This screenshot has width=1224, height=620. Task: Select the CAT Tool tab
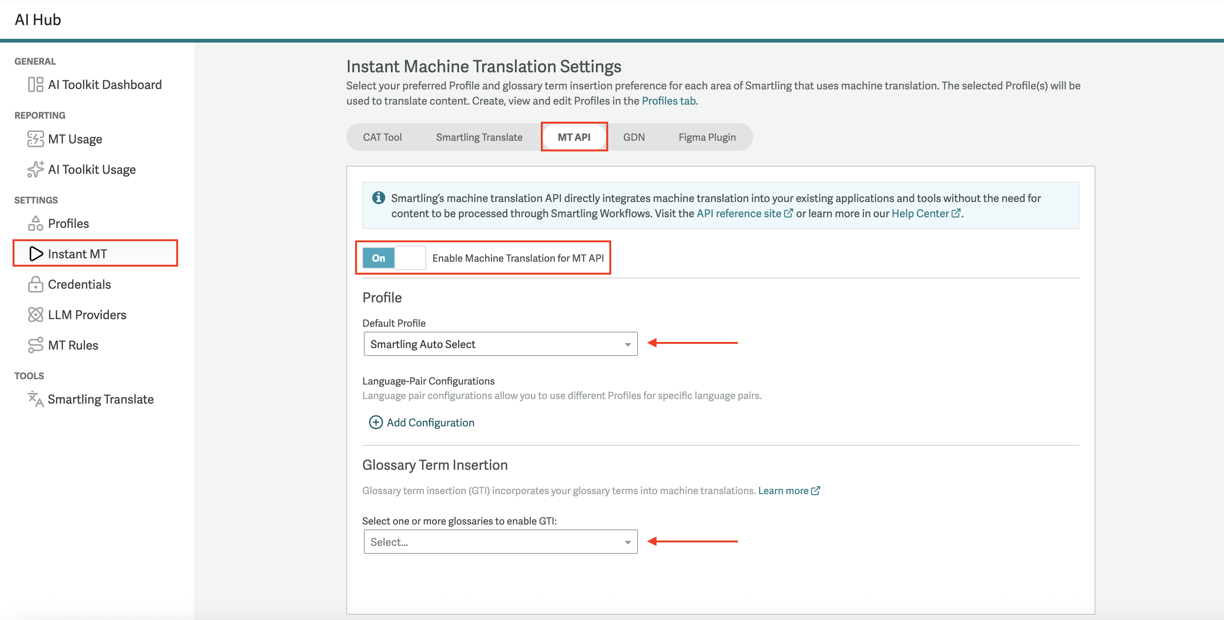pyautogui.click(x=382, y=137)
